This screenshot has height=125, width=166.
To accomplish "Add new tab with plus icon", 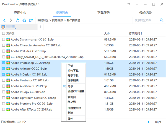I will point(41,27).
